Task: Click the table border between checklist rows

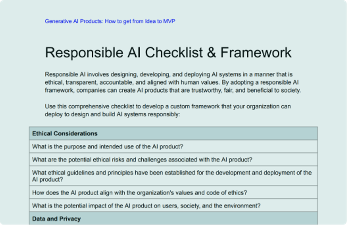Action: click(x=173, y=153)
